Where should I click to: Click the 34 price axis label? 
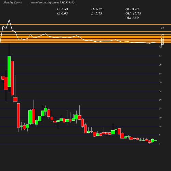(x=160, y=91)
